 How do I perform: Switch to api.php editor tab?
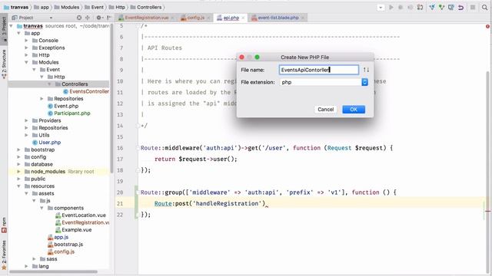231,18
